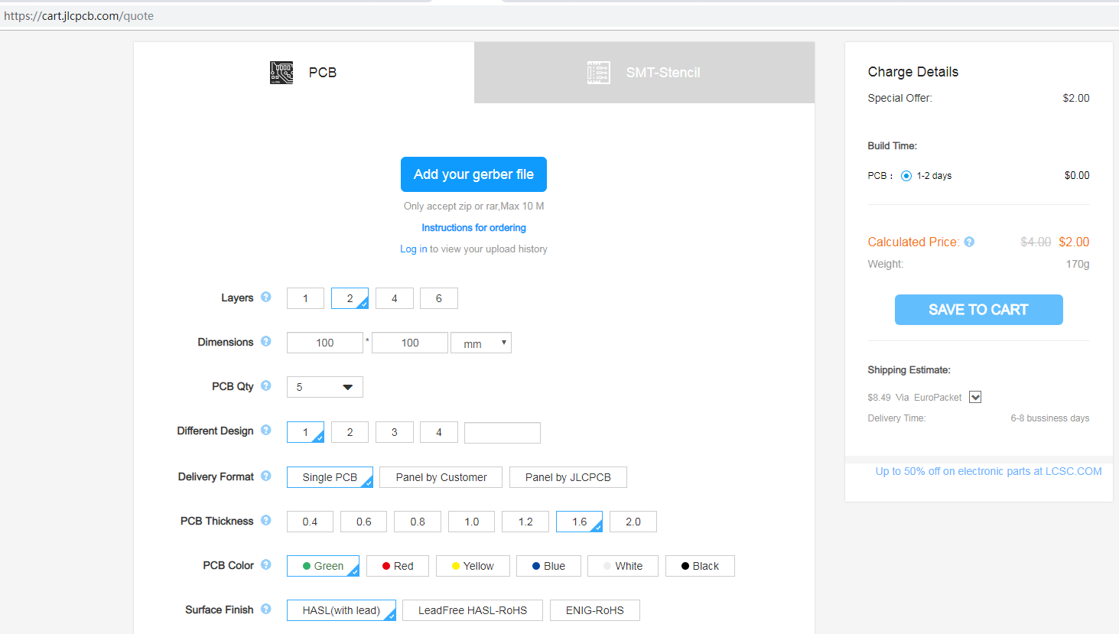Click the 6-8 bussiness days delivery time
Image resolution: width=1119 pixels, height=634 pixels.
pos(1049,418)
